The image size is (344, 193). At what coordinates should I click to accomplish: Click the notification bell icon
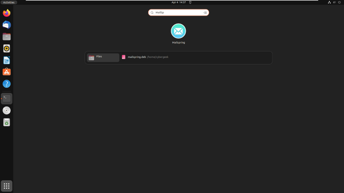[190, 2]
